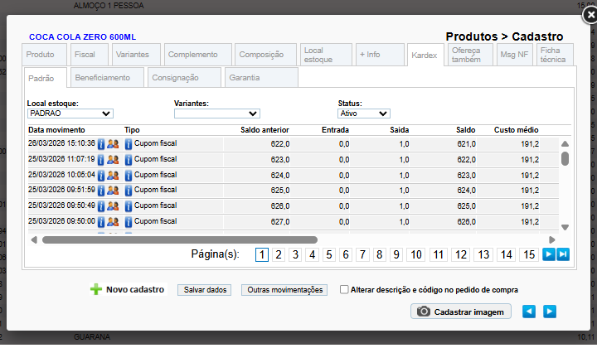Select Consignação sub-tab
The width and height of the screenshot is (597, 348).
(x=184, y=78)
